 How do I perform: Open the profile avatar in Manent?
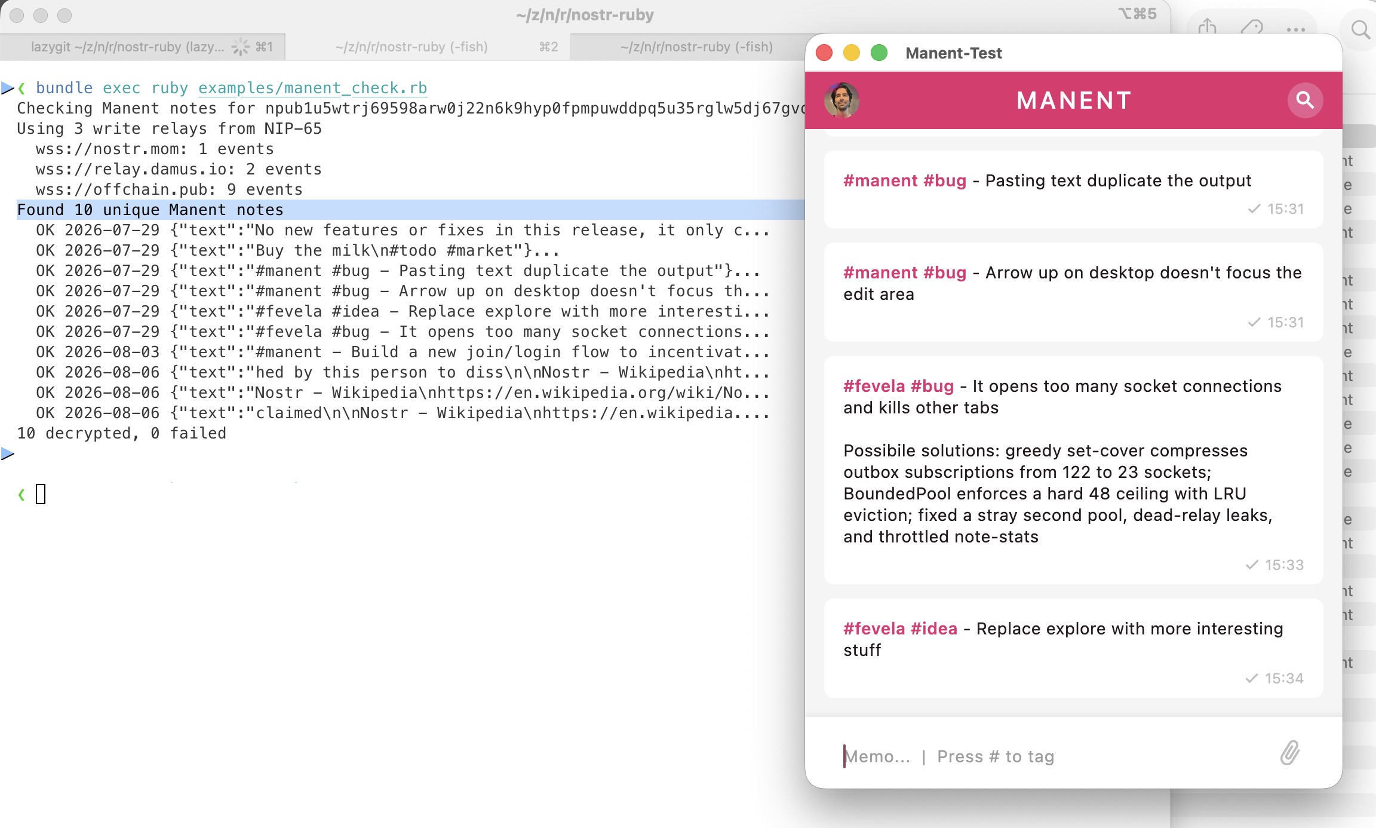point(842,100)
